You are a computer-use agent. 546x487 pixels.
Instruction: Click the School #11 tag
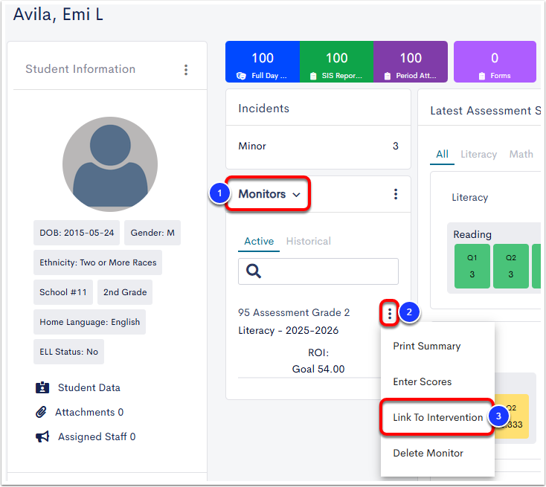(x=63, y=292)
